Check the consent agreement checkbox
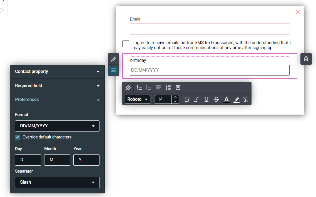The image size is (316, 197). [x=126, y=44]
